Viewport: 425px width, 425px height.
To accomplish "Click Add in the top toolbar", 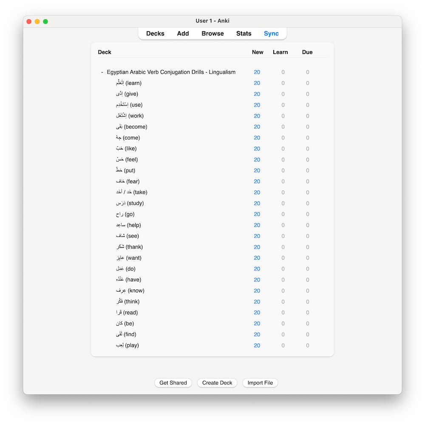I will tap(183, 34).
